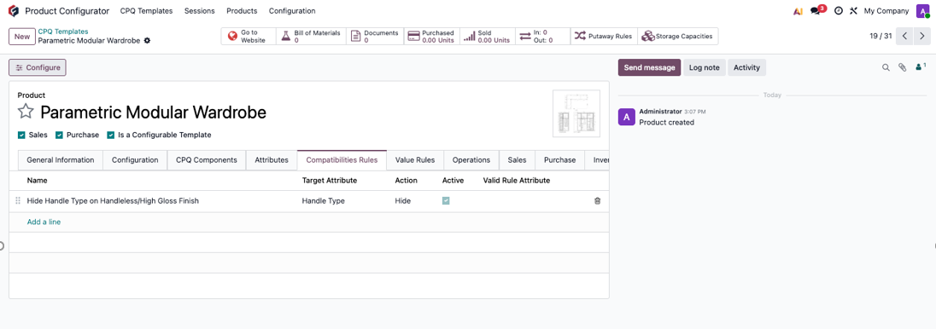Select the Compatibilities Rules tab
Image resolution: width=936 pixels, height=329 pixels.
coord(342,159)
